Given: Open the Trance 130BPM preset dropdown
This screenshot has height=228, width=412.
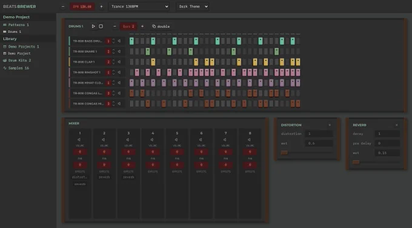Looking at the screenshot, I should (x=139, y=7).
